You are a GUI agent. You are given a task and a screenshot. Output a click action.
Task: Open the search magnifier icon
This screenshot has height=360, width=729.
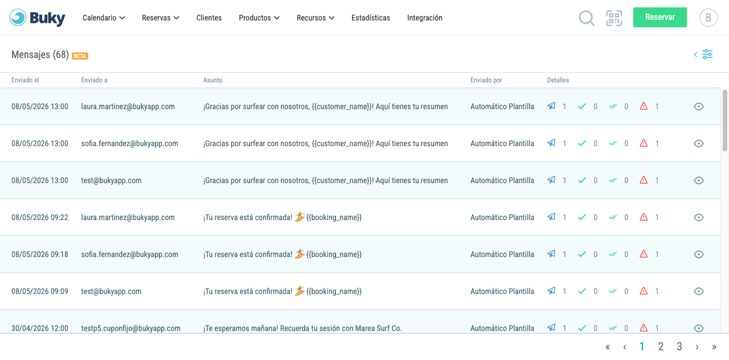pos(587,18)
